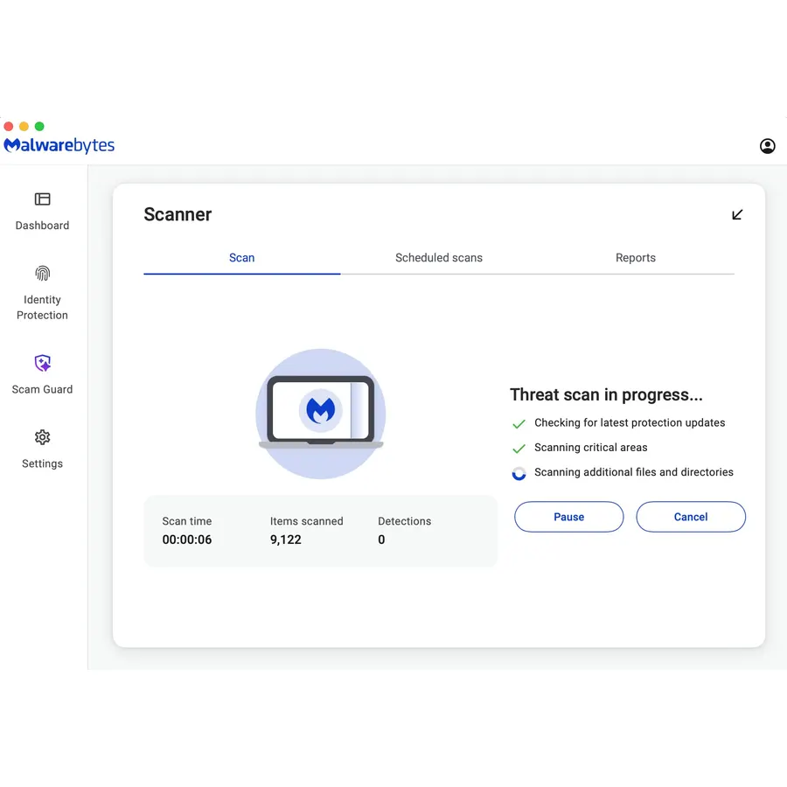Image resolution: width=787 pixels, height=787 pixels.
Task: Click the Malwarebytes logo
Action: coord(59,145)
